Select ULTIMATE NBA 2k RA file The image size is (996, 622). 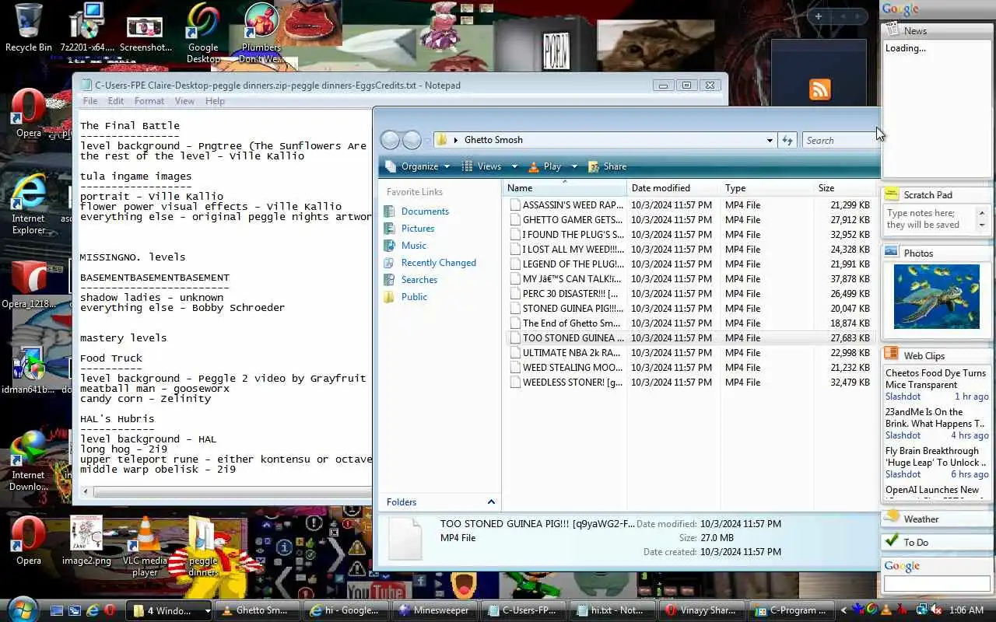(x=567, y=353)
